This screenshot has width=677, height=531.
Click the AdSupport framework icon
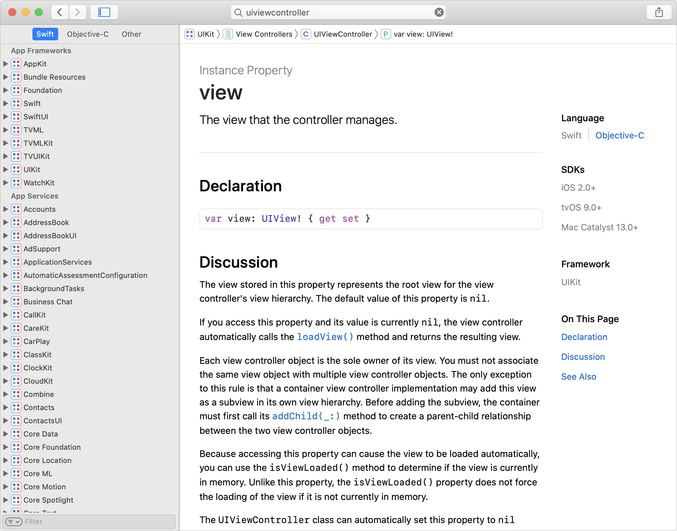(x=16, y=249)
